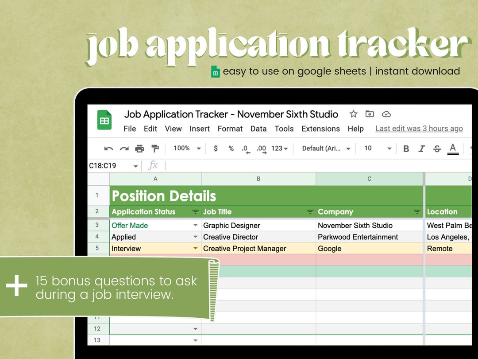Select the 'Creative Project Manager' cell

[258, 249]
